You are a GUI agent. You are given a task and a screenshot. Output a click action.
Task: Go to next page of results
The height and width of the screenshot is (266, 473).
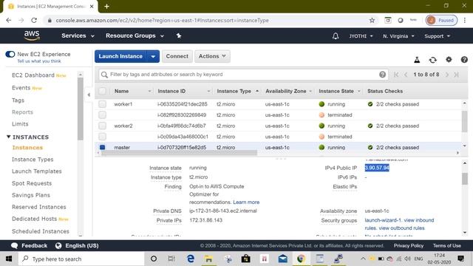(x=447, y=75)
